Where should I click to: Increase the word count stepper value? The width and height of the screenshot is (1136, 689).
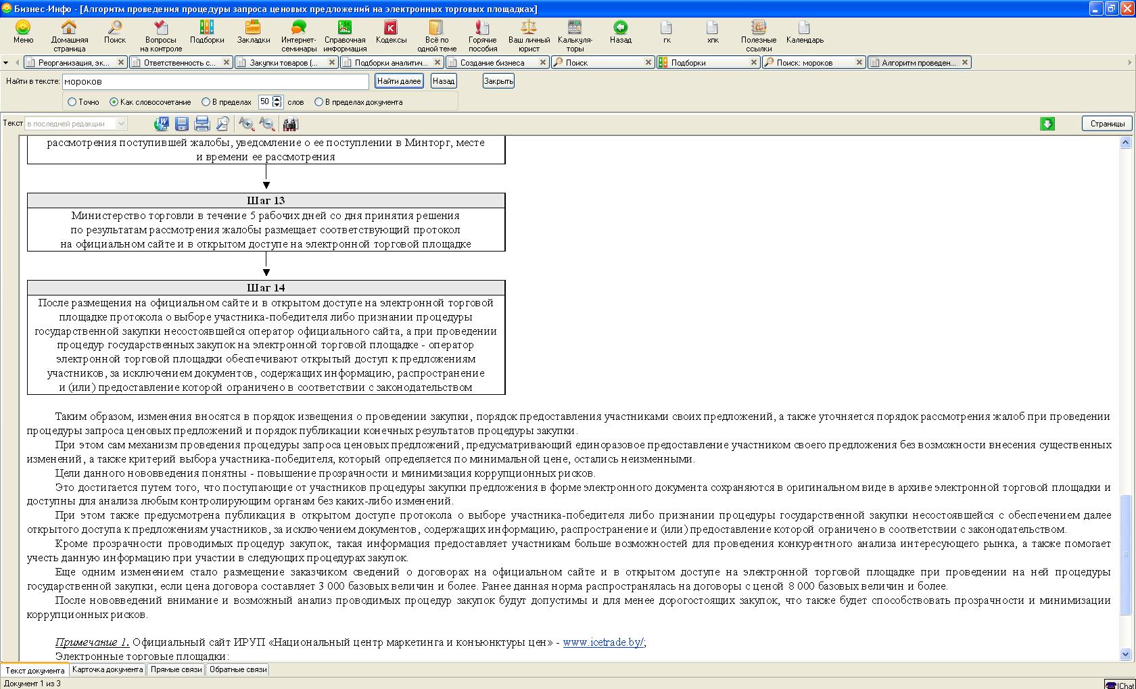pos(277,99)
